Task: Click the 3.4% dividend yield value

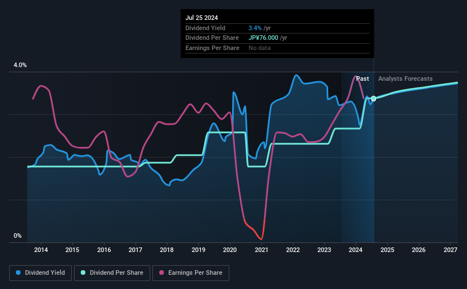Action: pos(255,28)
